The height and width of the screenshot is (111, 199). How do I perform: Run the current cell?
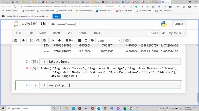tap(70, 40)
